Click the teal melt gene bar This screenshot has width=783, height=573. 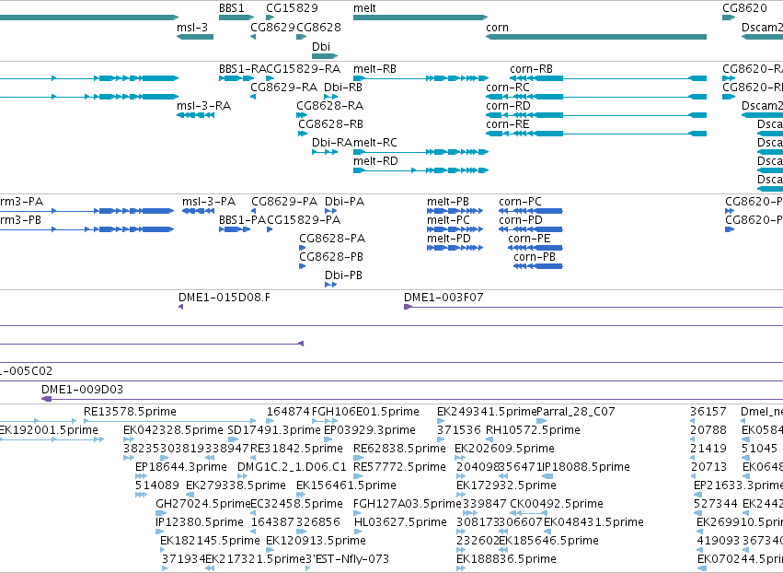coord(420,18)
